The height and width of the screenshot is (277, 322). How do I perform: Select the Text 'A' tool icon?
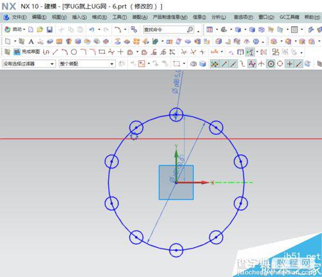coord(31,41)
